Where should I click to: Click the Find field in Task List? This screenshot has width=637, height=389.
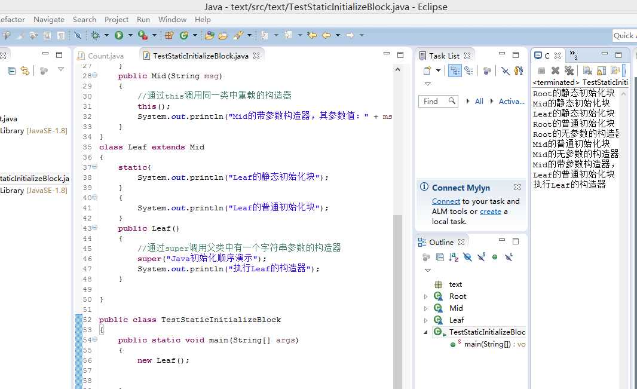pyautogui.click(x=438, y=101)
